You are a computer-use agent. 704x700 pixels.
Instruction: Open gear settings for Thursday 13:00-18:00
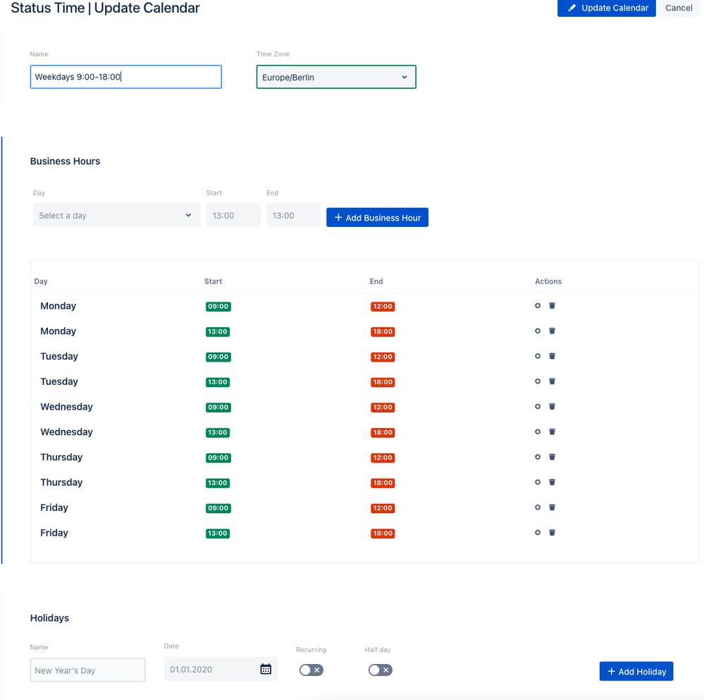pos(538,482)
